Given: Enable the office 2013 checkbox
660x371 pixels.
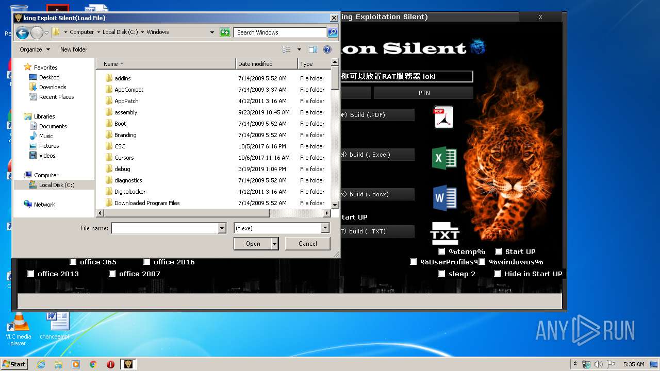Looking at the screenshot, I should (x=31, y=274).
